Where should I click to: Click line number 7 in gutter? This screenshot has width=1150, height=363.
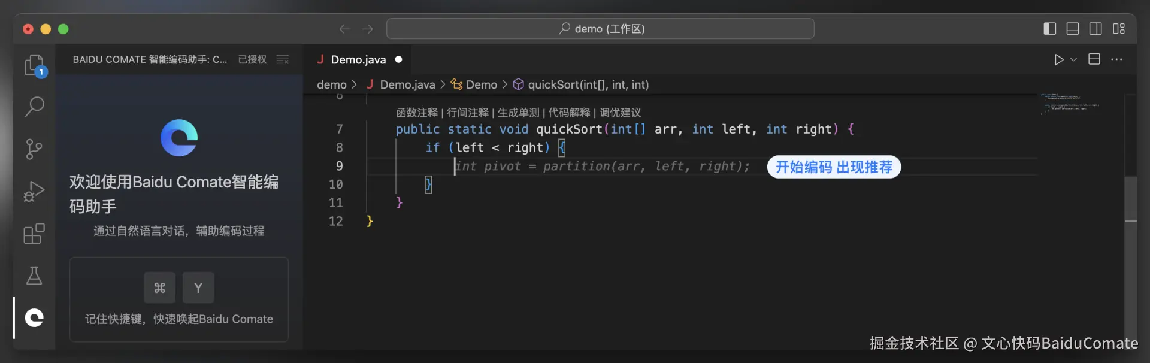tap(340, 129)
